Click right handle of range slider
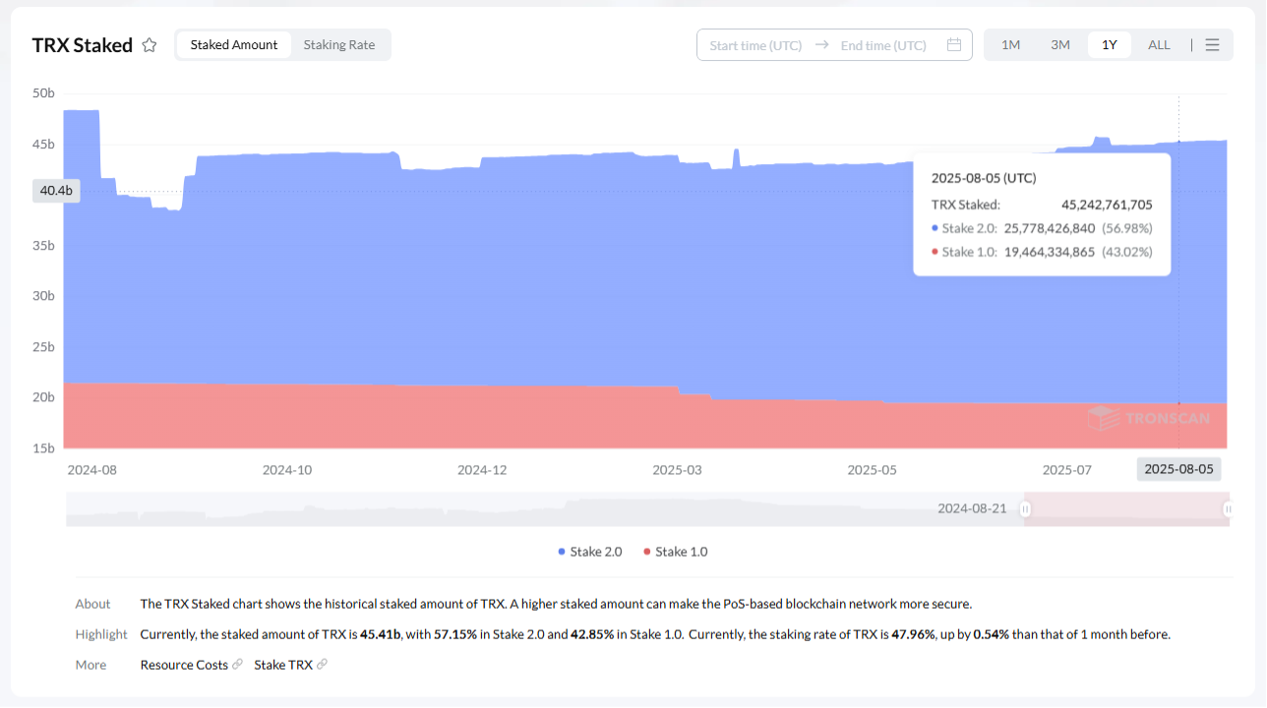This screenshot has width=1267, height=708. 1228,509
